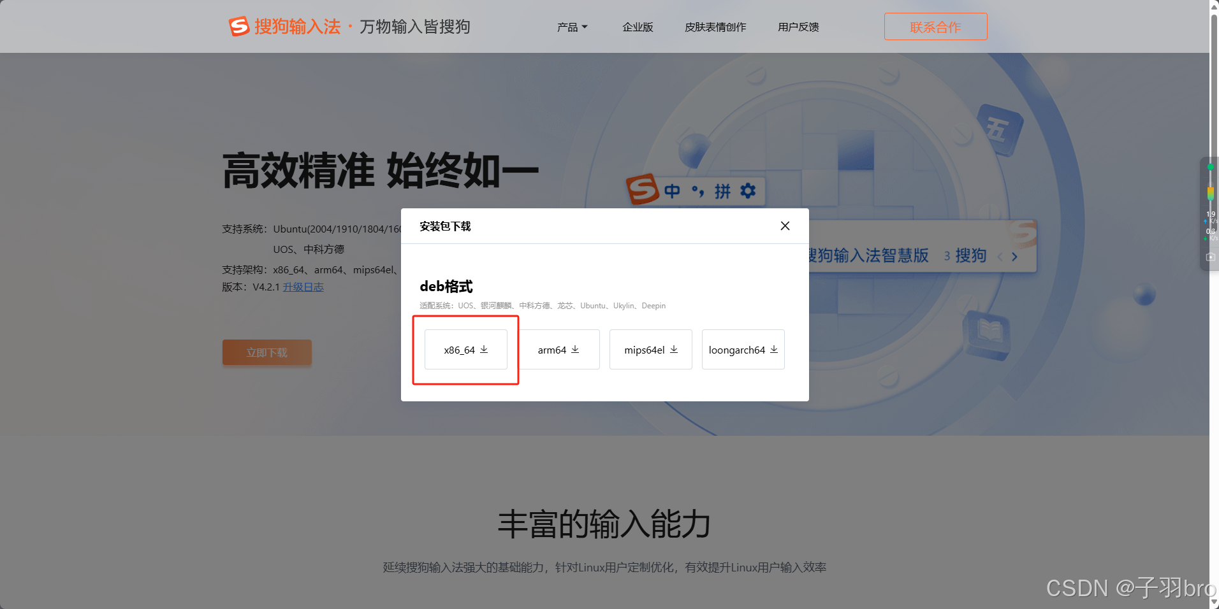The height and width of the screenshot is (609, 1219).
Task: Click the 高效精准 始终如一 headline
Action: (x=381, y=171)
